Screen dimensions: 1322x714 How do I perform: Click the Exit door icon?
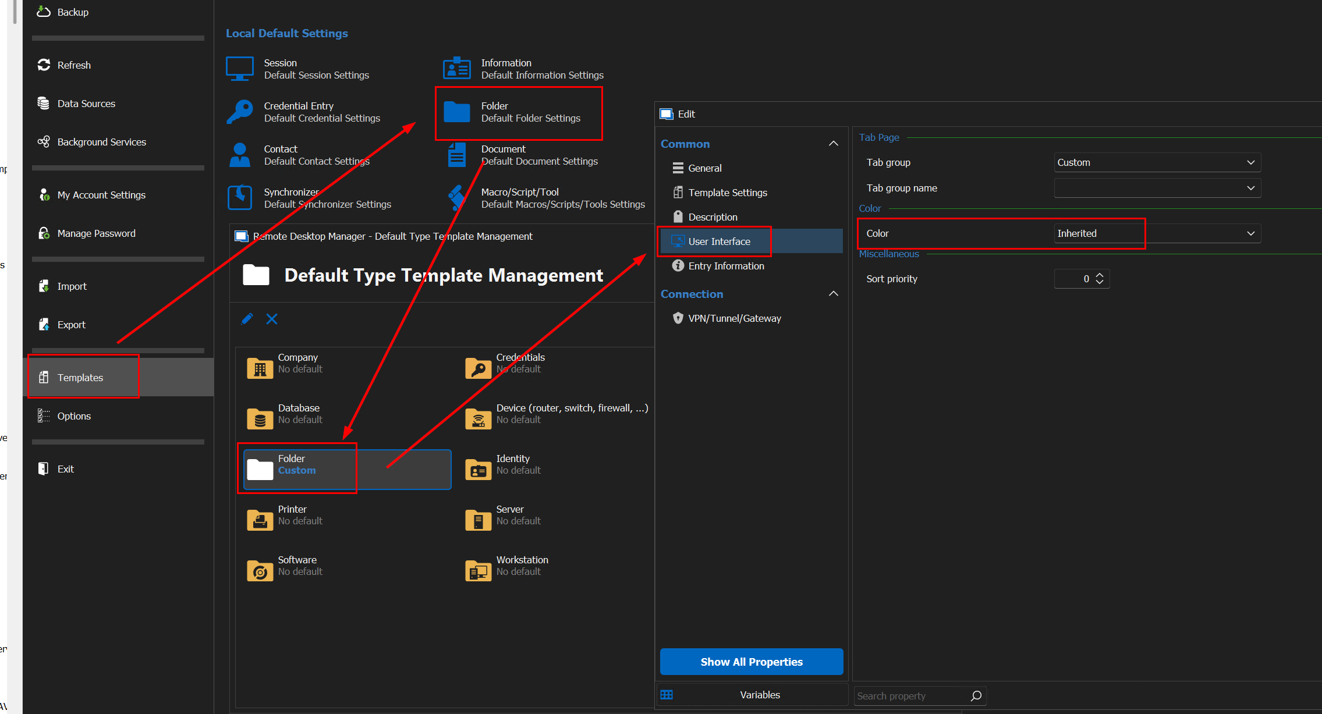pyautogui.click(x=44, y=468)
